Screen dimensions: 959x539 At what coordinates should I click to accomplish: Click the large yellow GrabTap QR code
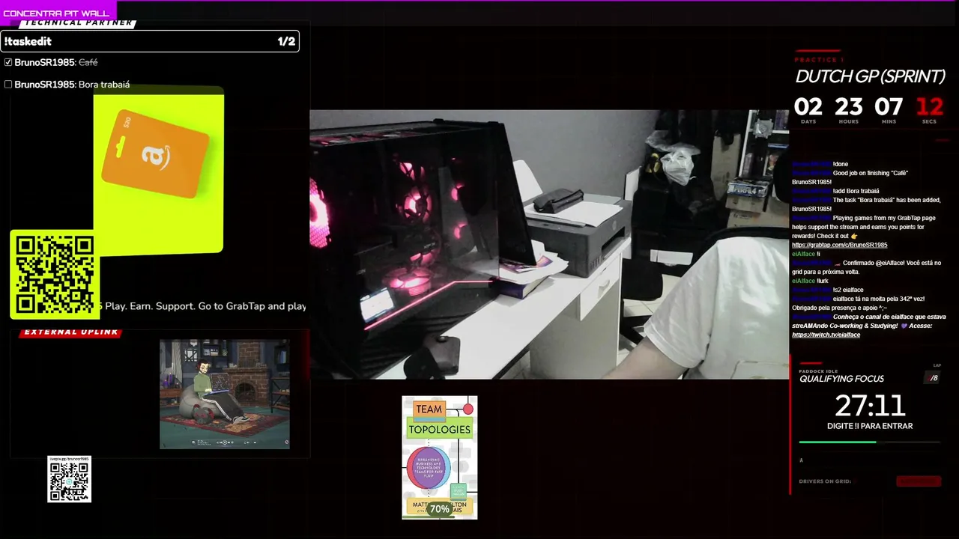pyautogui.click(x=55, y=274)
